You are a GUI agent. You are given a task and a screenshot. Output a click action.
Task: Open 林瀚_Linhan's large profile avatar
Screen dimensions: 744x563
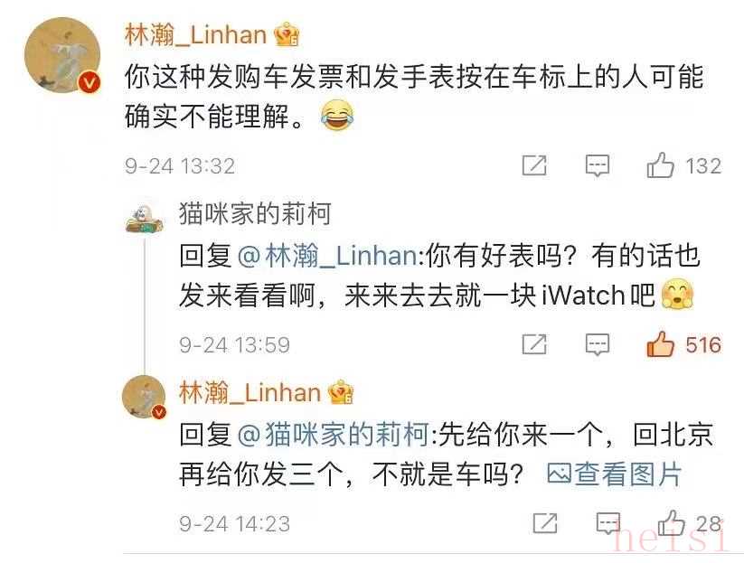click(x=62, y=56)
